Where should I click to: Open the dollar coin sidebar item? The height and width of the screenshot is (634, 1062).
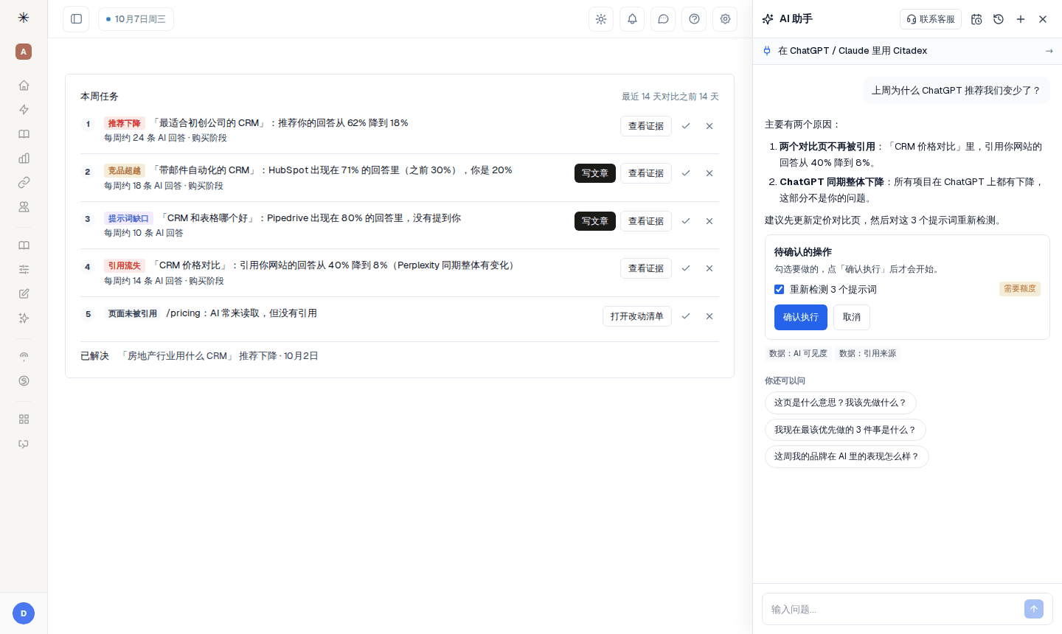click(24, 381)
